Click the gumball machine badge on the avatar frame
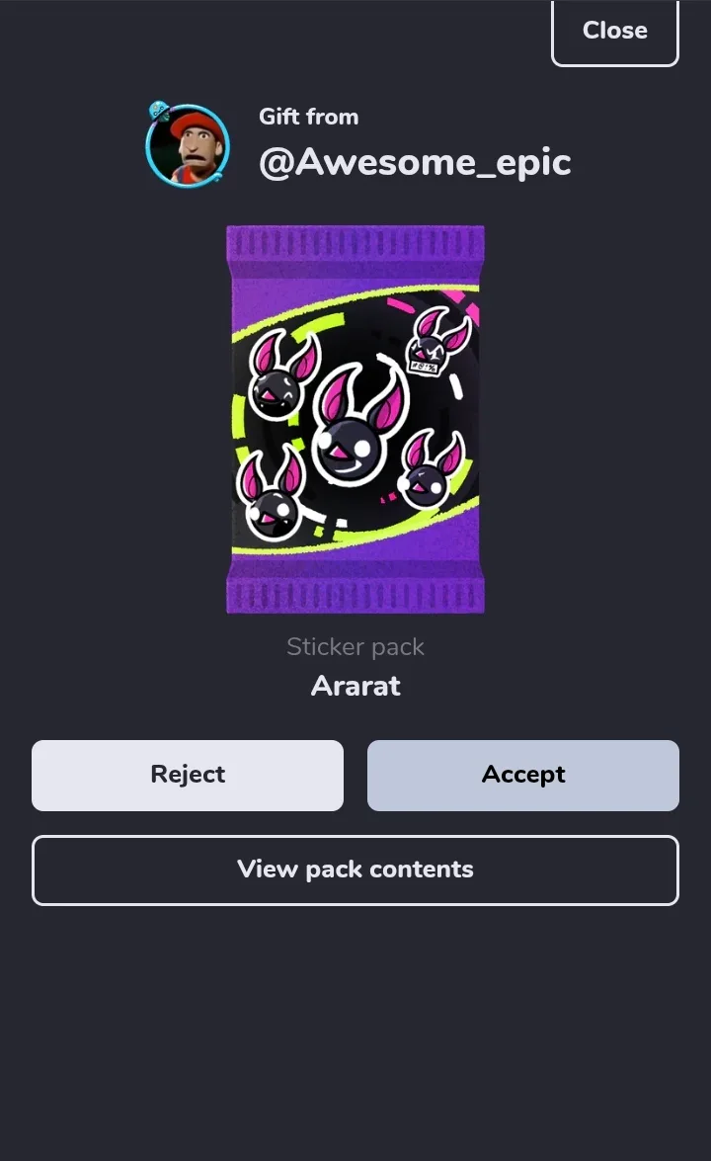 pyautogui.click(x=158, y=111)
